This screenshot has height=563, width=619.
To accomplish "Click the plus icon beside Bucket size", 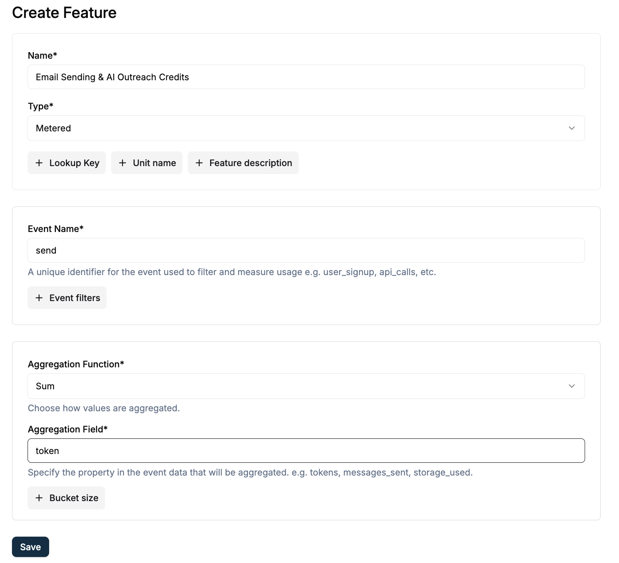I will point(40,498).
